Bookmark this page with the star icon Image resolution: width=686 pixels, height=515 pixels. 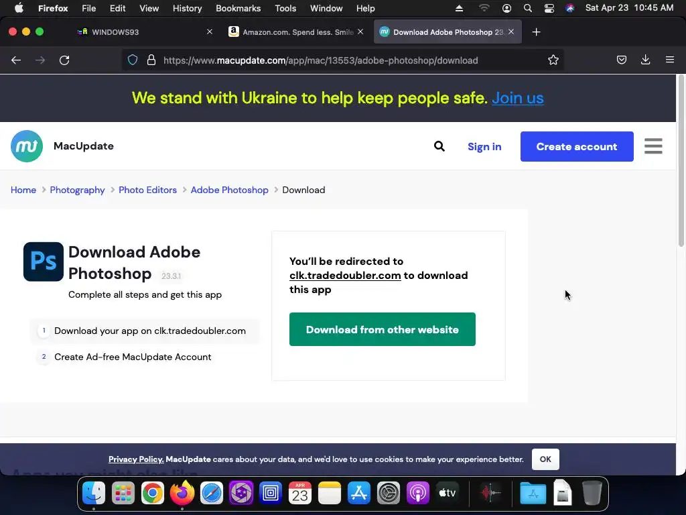pos(553,60)
